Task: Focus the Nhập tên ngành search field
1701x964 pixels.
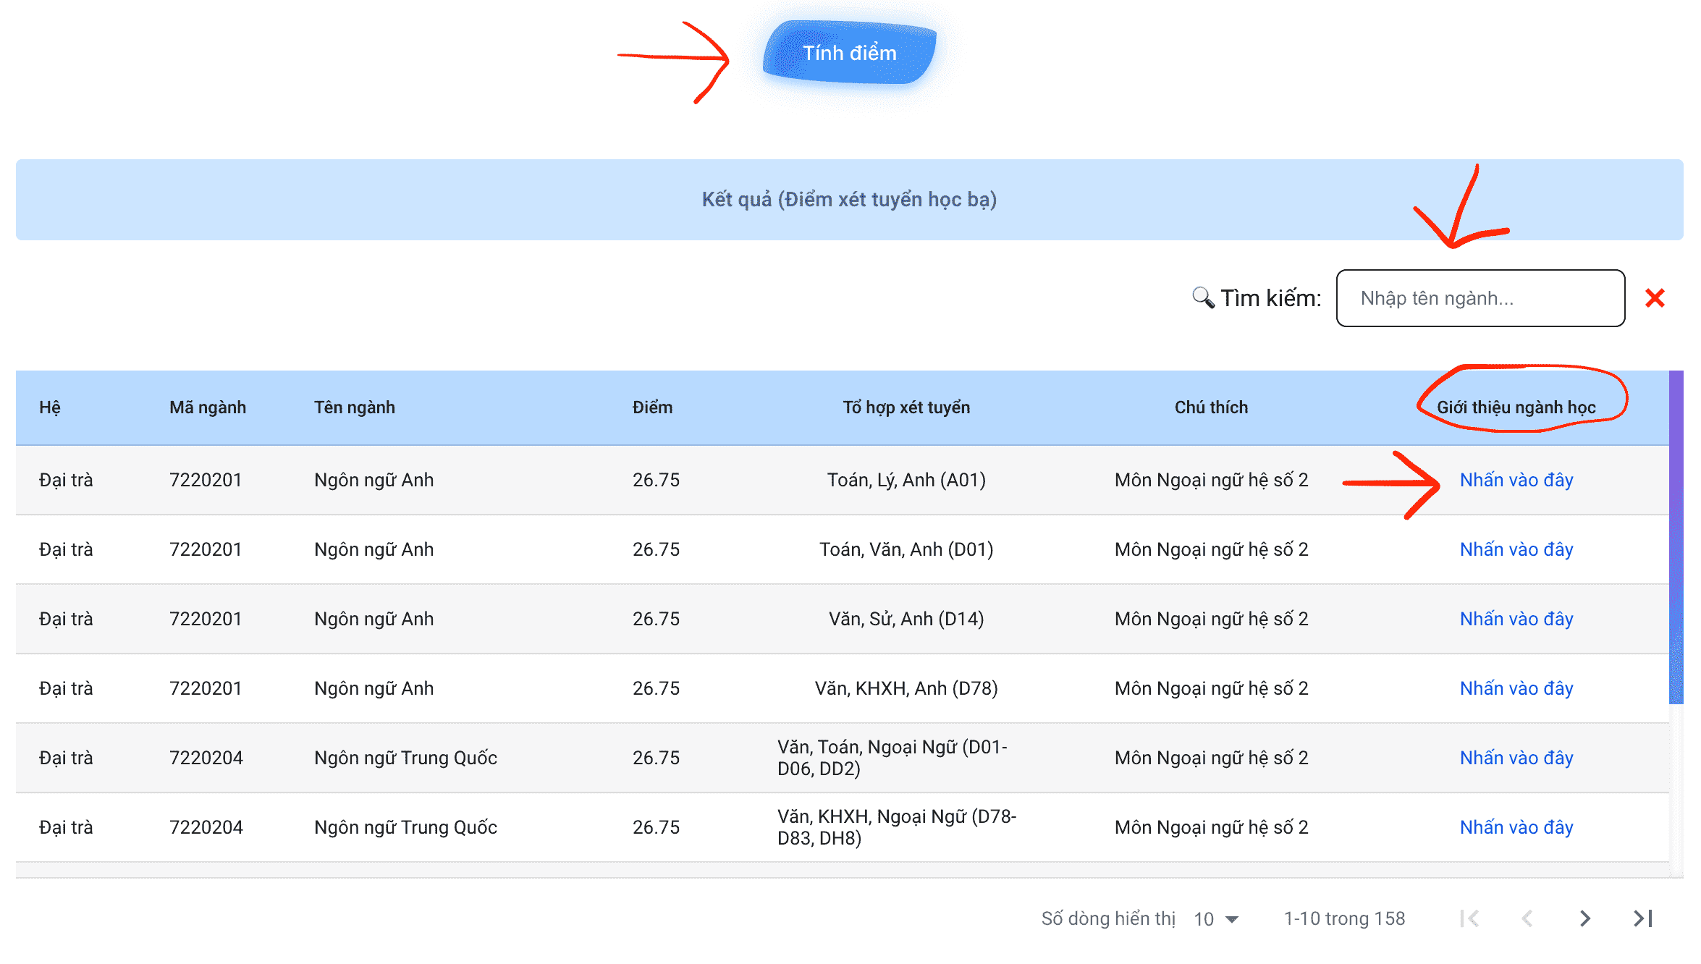Action: pyautogui.click(x=1480, y=298)
